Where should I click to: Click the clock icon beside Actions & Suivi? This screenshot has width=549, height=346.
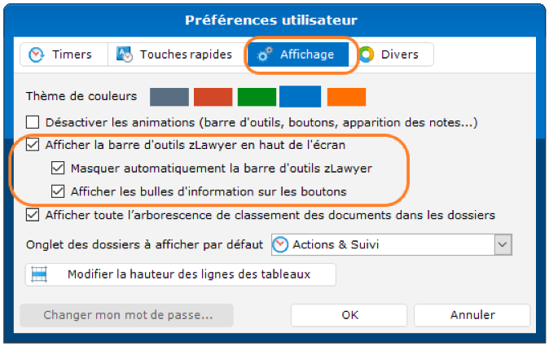[x=280, y=244]
